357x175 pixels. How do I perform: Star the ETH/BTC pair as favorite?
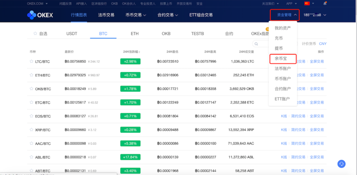pos(32,75)
